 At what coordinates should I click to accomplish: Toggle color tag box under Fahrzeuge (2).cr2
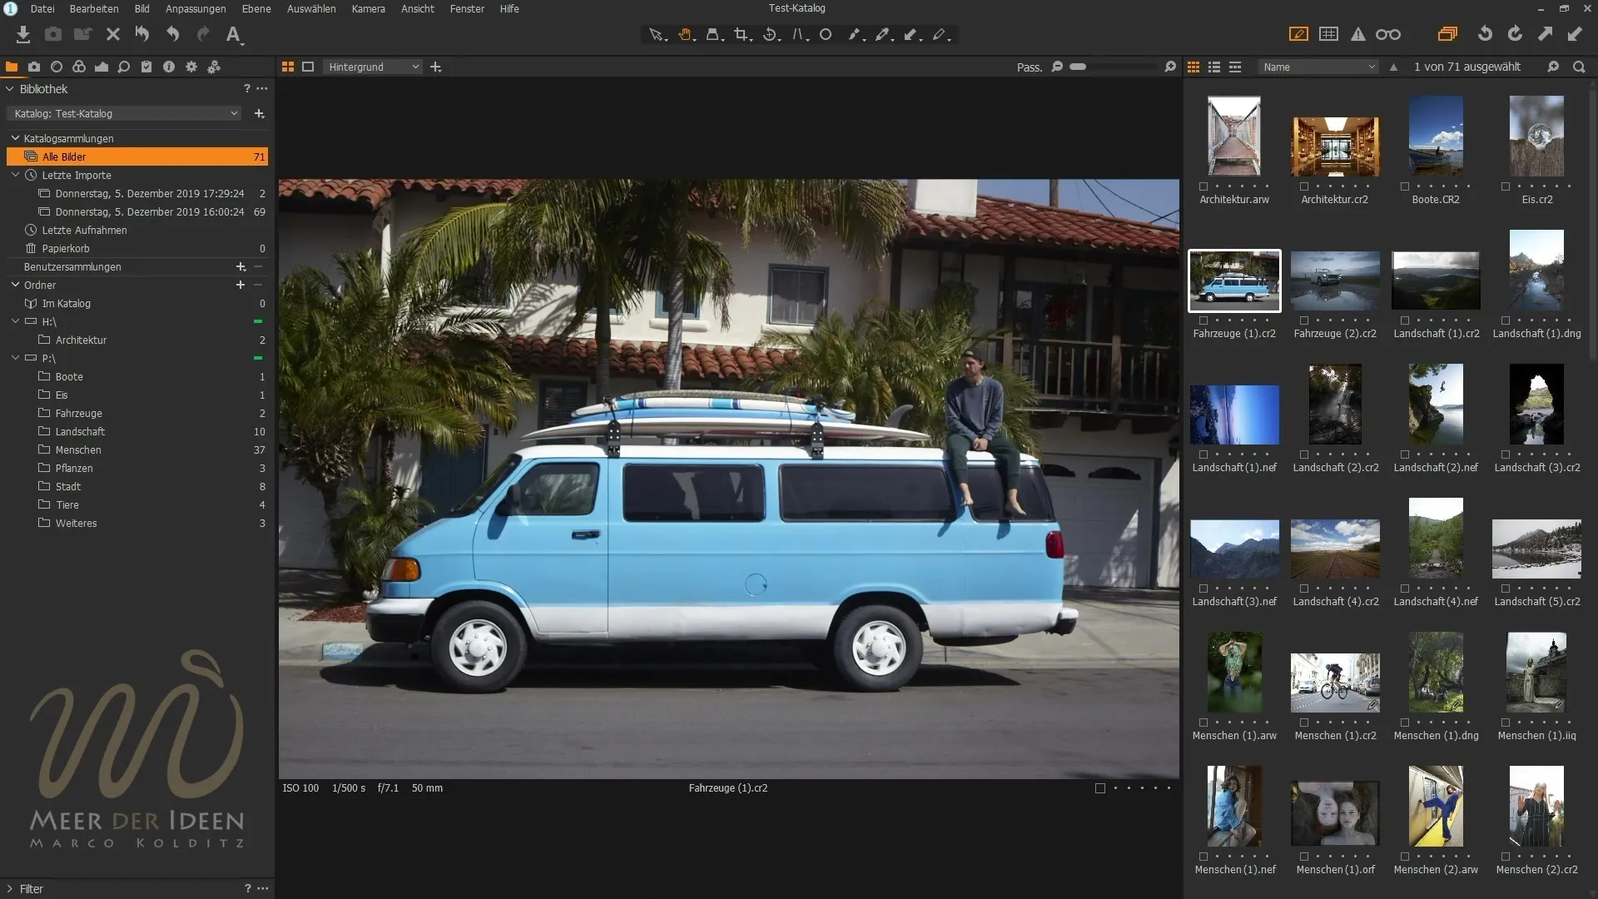point(1304,320)
